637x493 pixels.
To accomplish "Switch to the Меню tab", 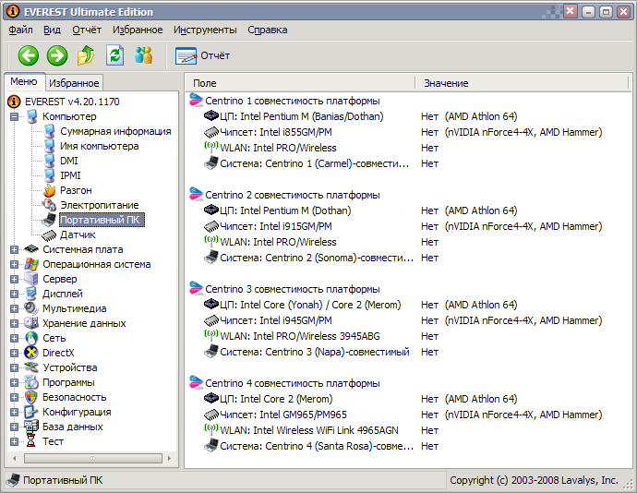I will click(24, 81).
